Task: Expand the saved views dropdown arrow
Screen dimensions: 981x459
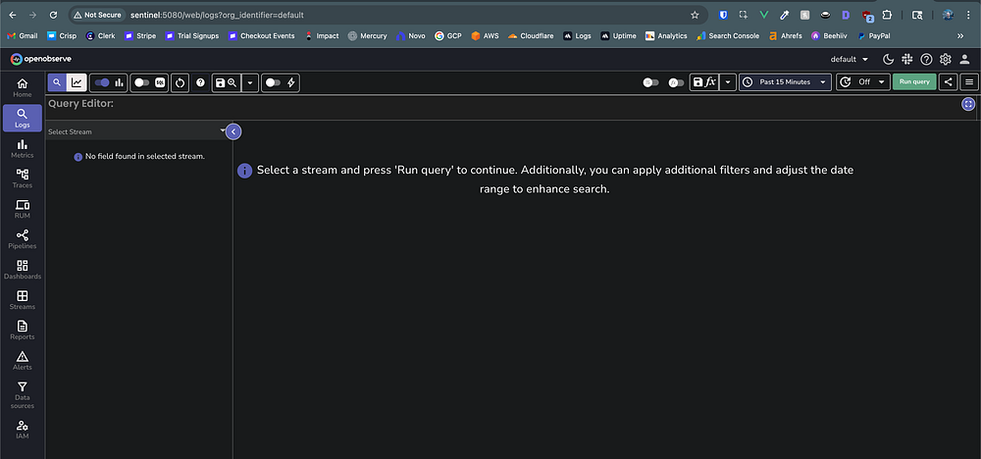Action: tap(250, 82)
